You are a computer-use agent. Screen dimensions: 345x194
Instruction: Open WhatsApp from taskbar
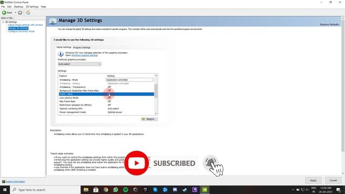click(116, 190)
